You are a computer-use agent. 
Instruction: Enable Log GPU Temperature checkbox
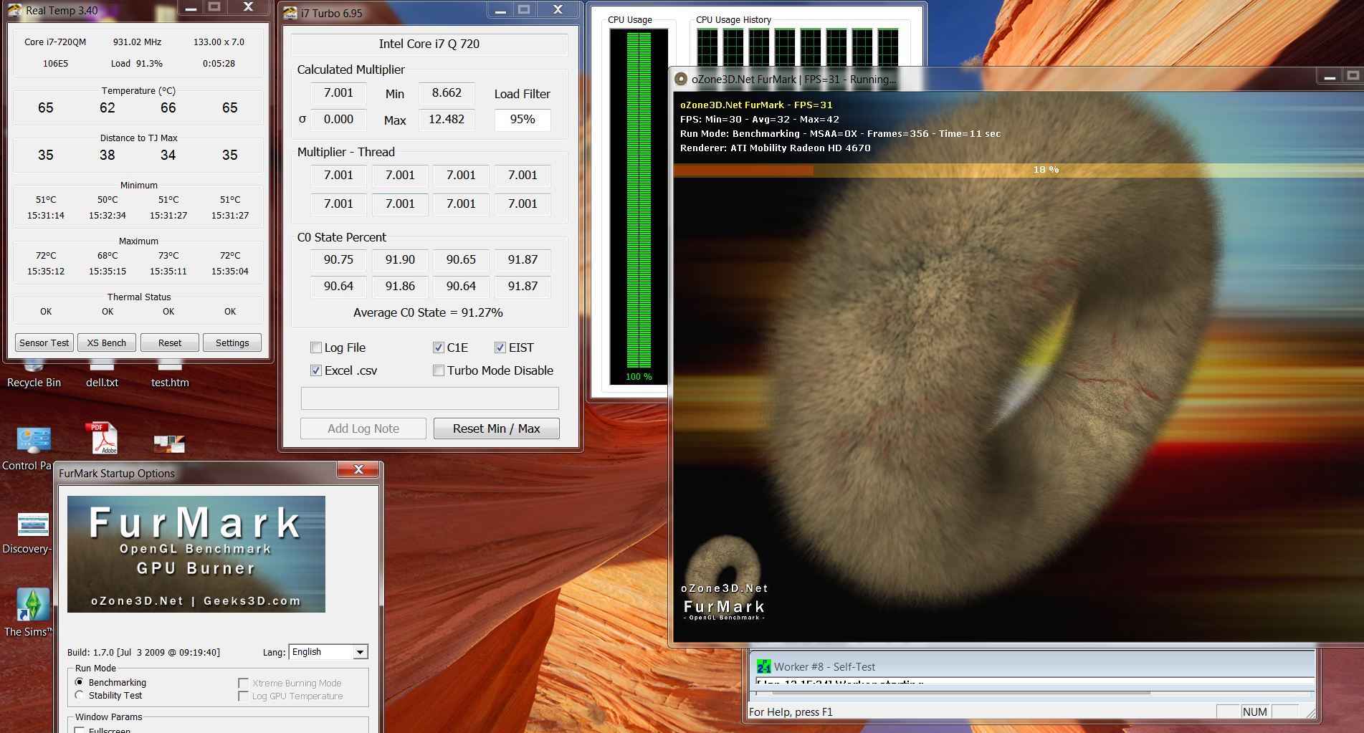pyautogui.click(x=244, y=696)
